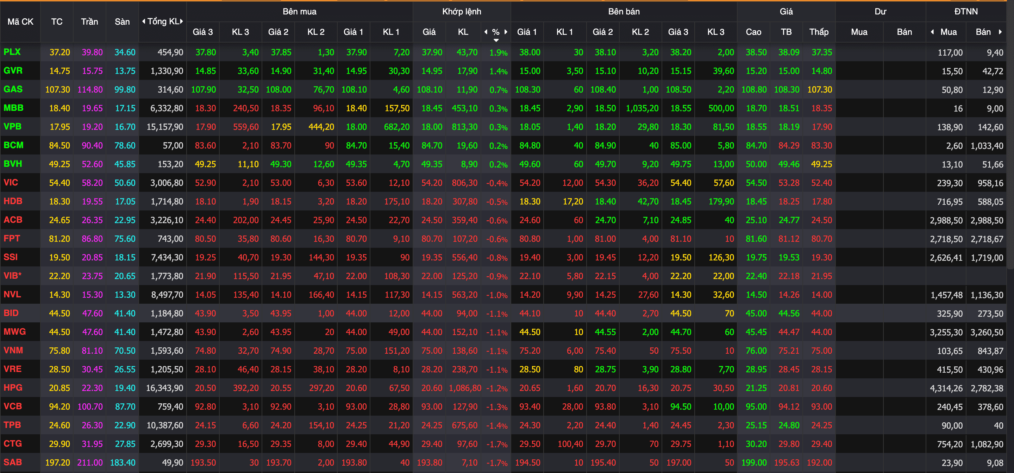Click VPB total volume 15,157,90
Image resolution: width=1014 pixels, height=473 pixels.
tap(165, 127)
